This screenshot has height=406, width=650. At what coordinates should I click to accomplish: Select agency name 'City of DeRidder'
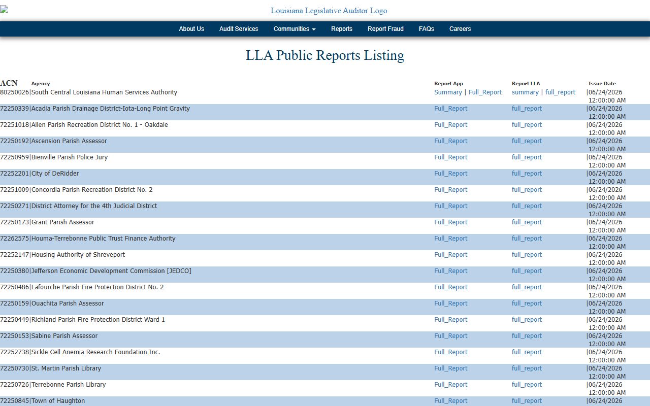(55, 174)
